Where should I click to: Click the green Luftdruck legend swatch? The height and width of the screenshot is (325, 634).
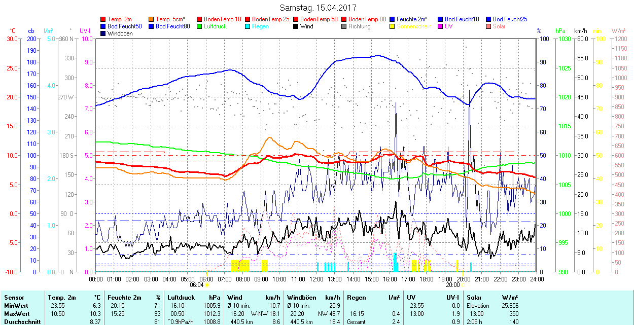[x=199, y=26]
